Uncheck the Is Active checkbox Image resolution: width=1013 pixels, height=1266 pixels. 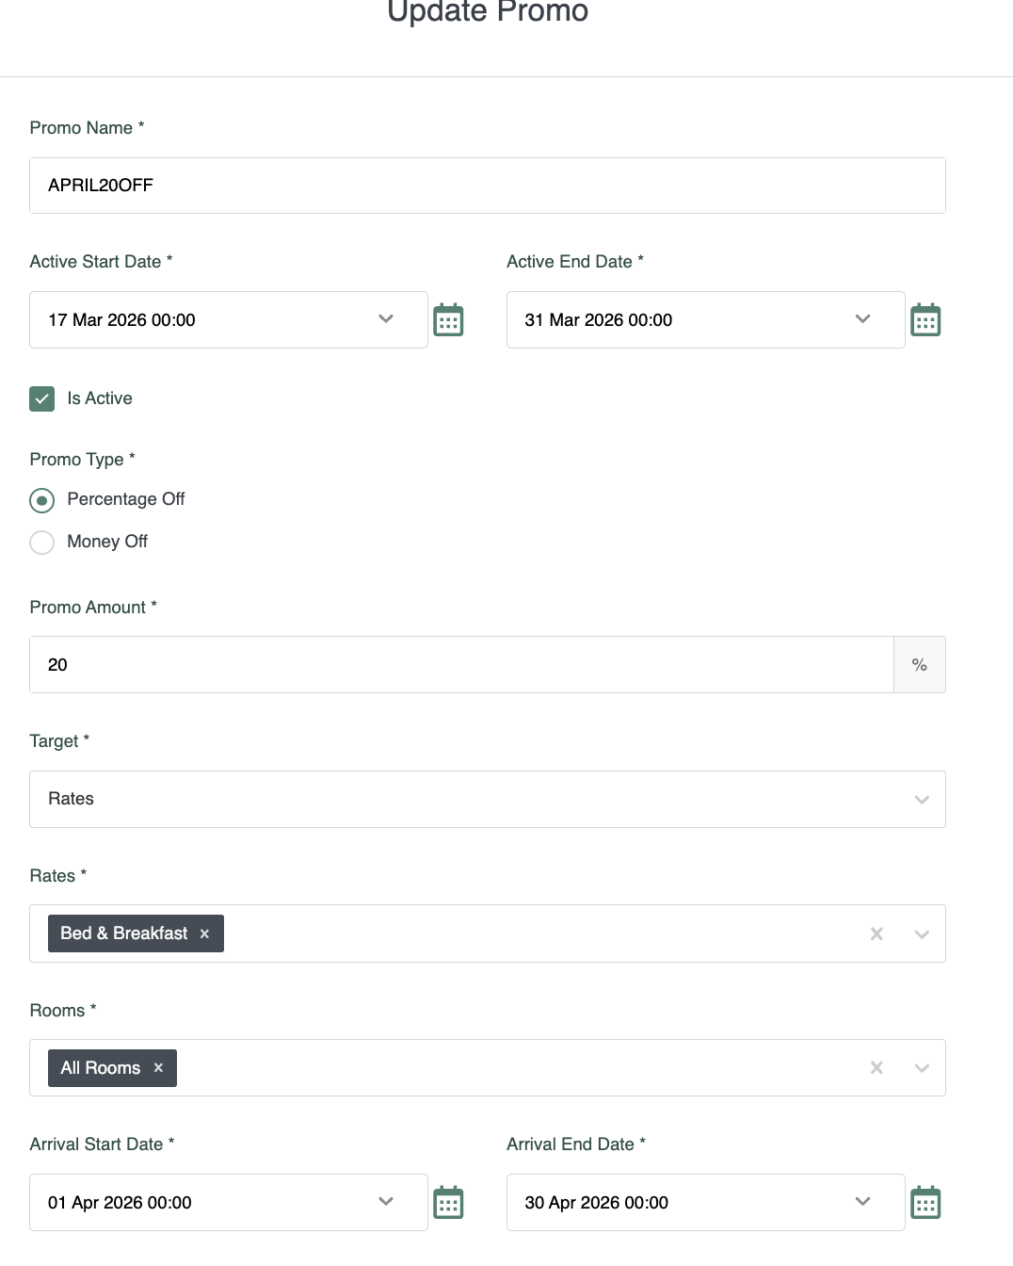[42, 399]
